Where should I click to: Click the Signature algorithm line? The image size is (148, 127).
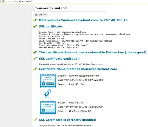[64, 45]
